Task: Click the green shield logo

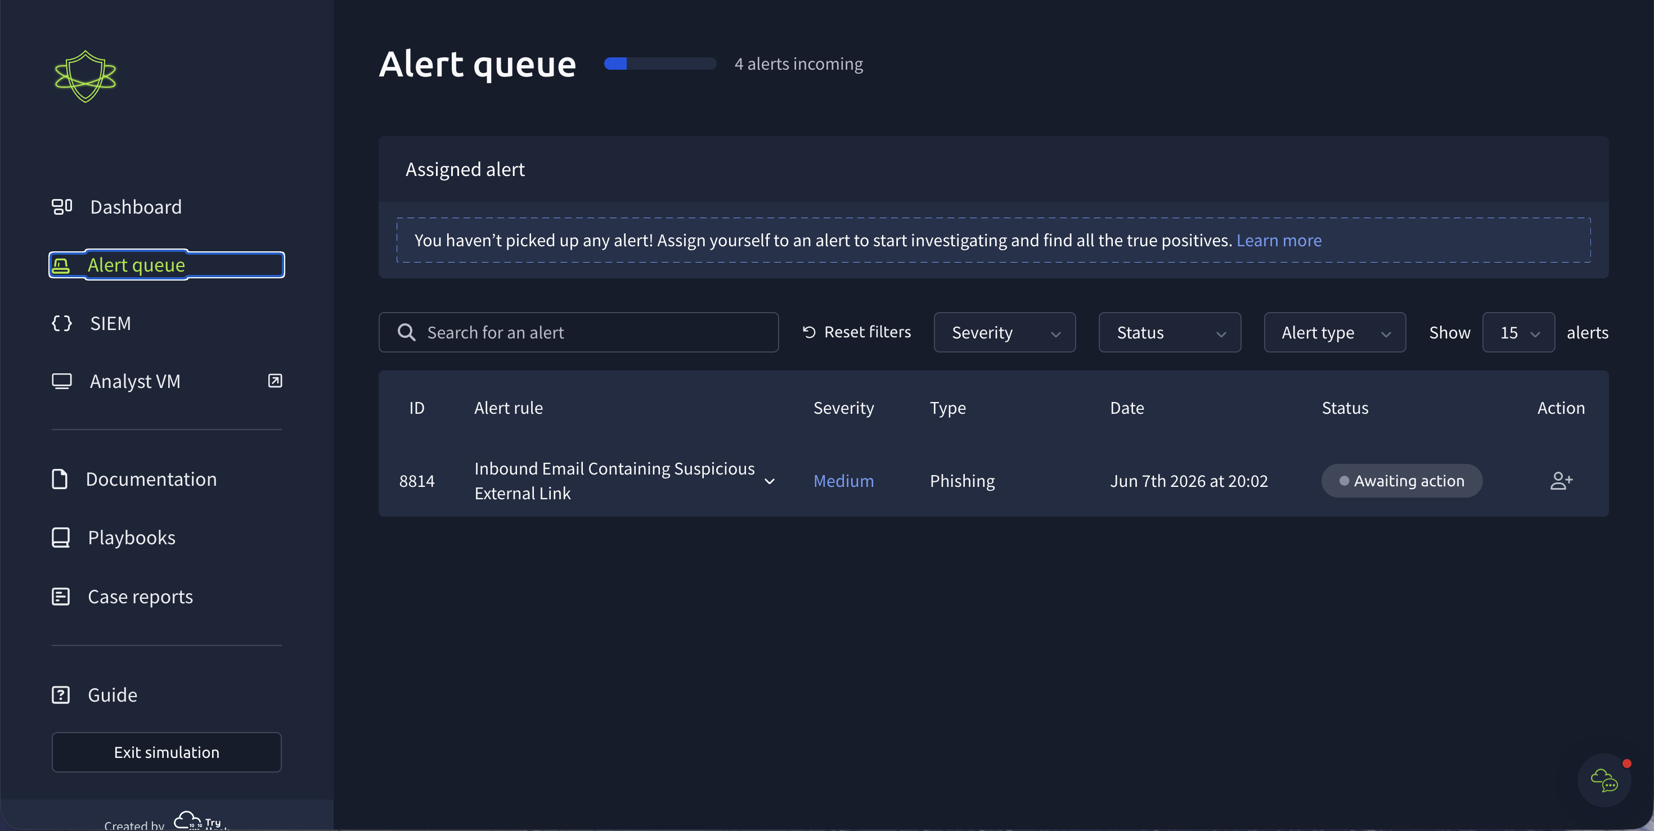Action: [x=86, y=76]
